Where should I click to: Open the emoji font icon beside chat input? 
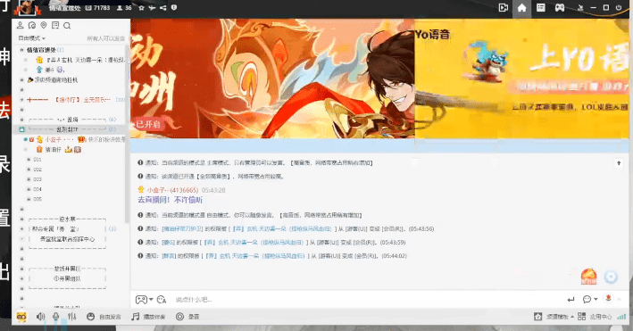pos(162,300)
